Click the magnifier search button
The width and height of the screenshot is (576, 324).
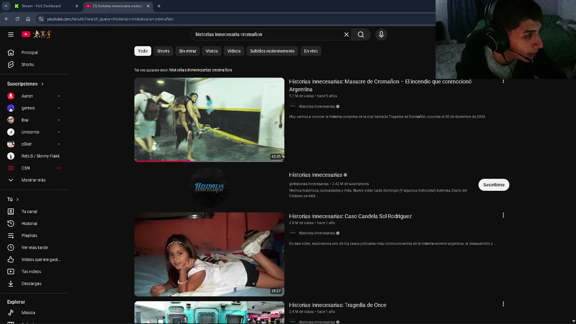point(361,34)
